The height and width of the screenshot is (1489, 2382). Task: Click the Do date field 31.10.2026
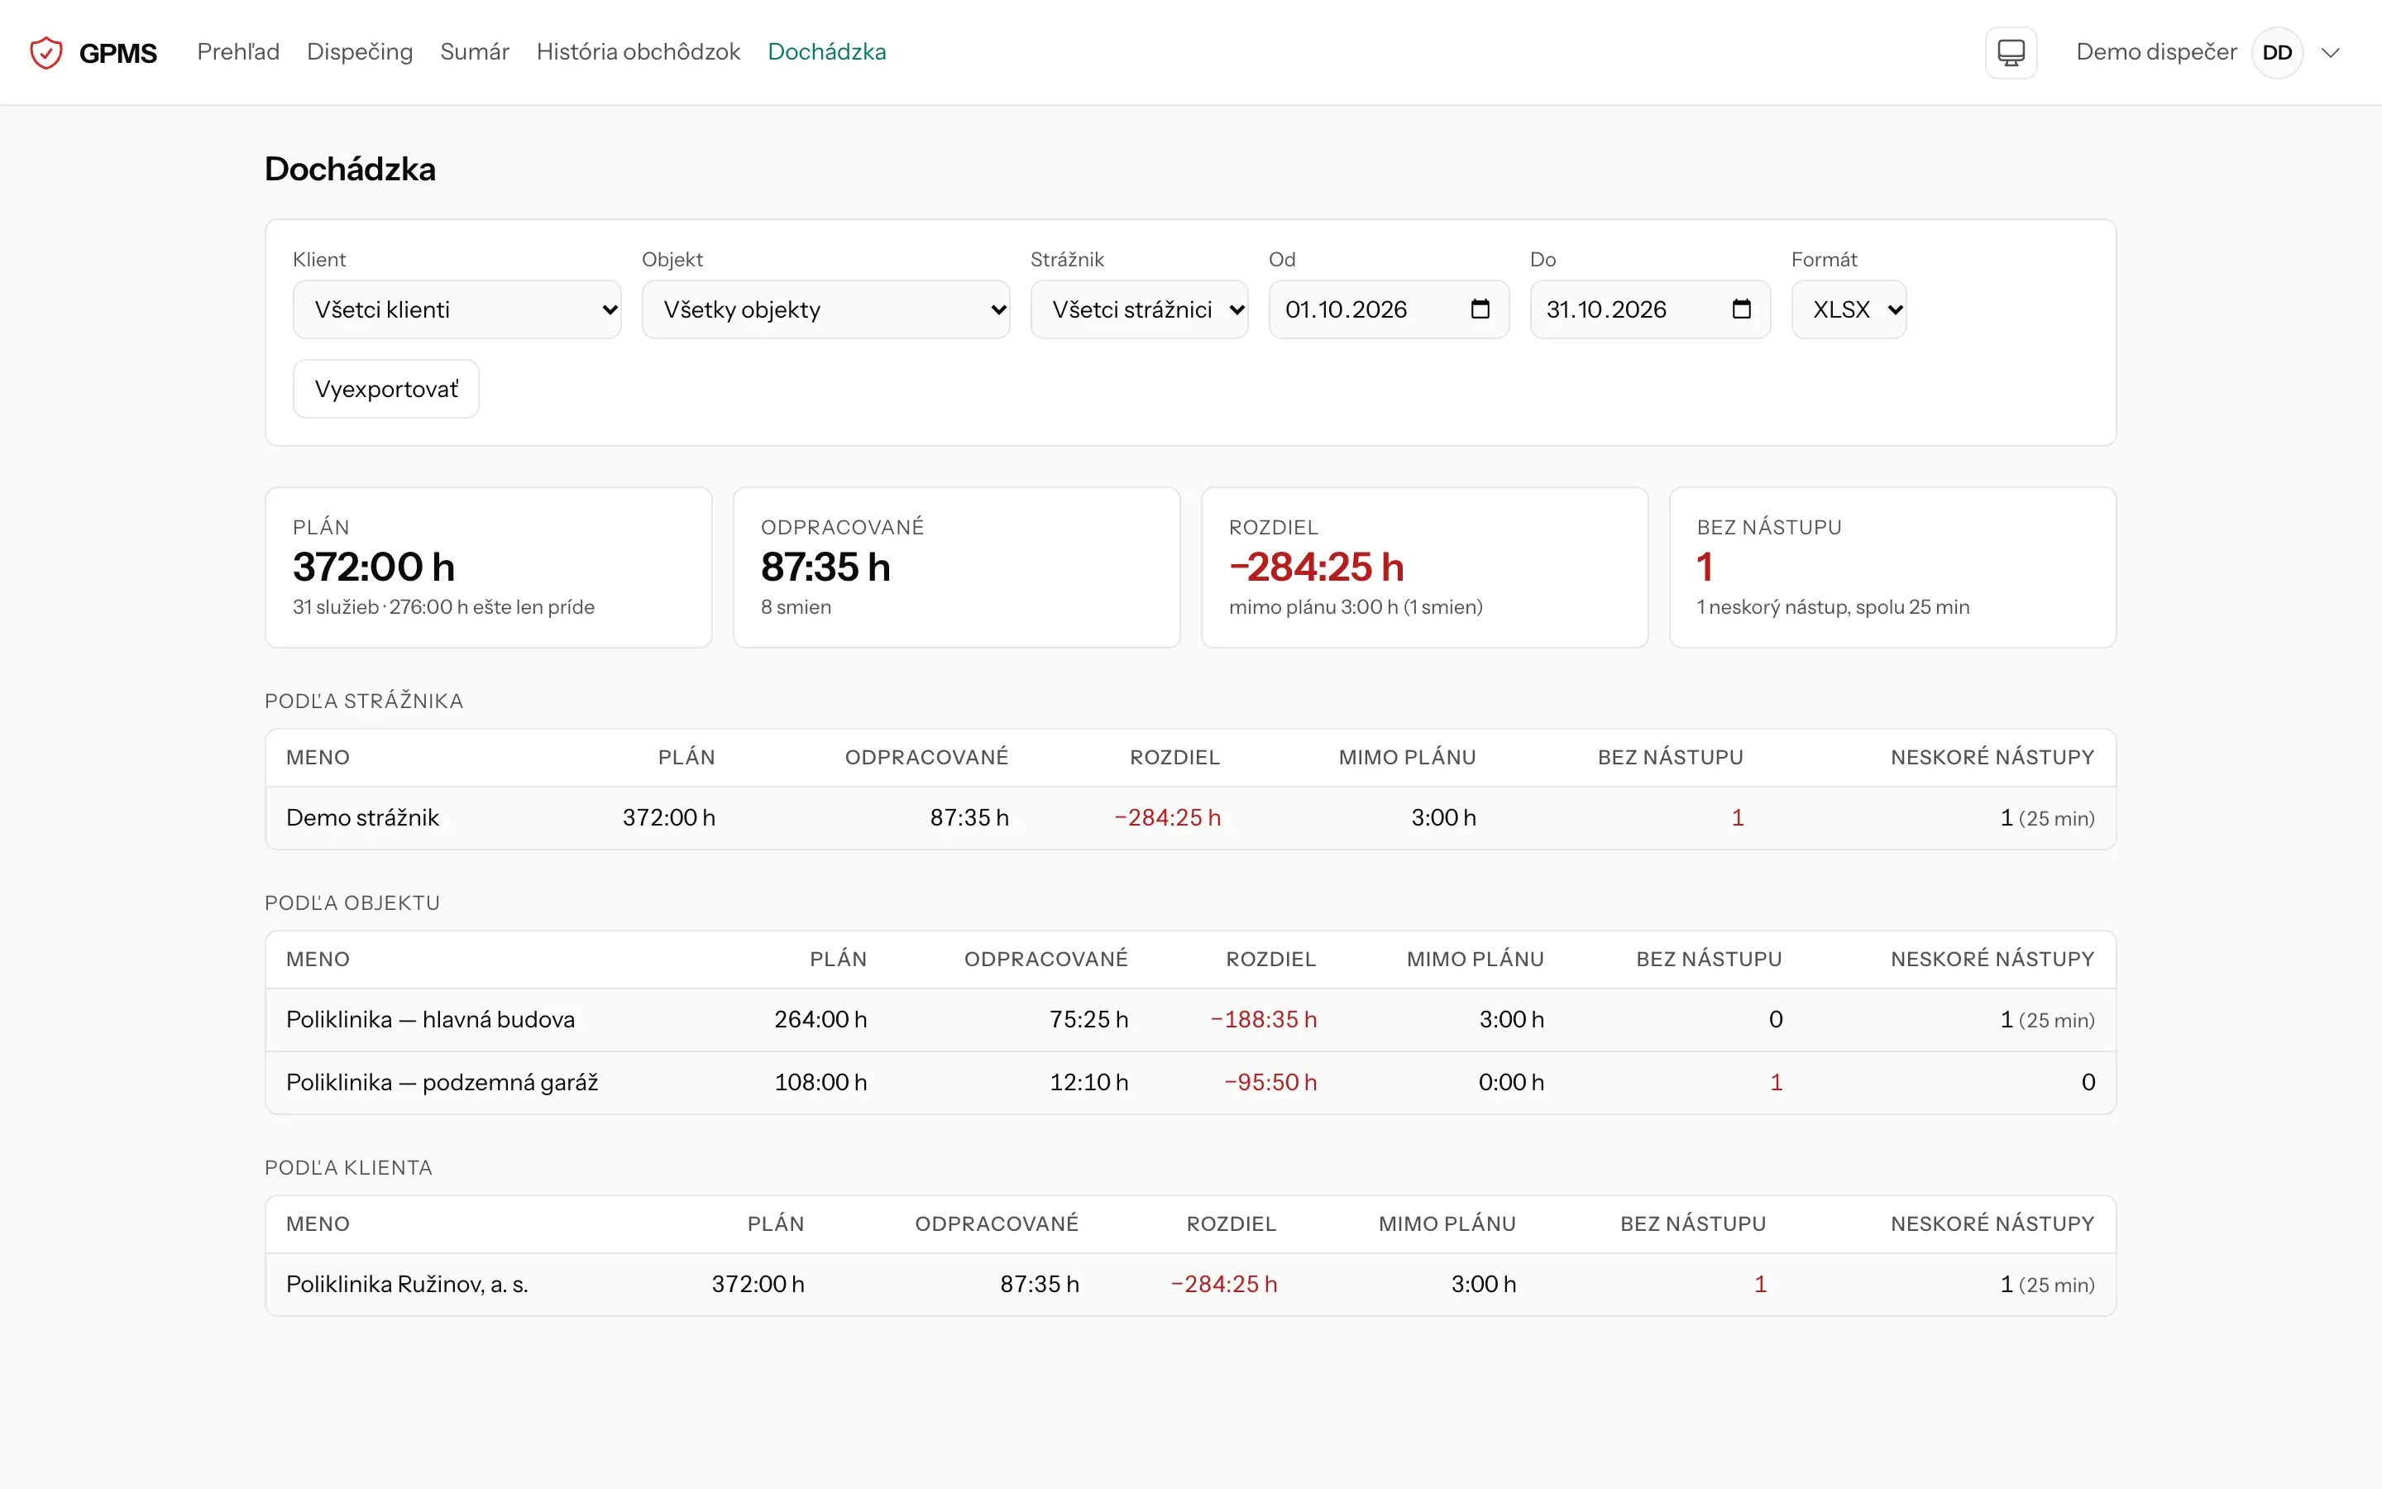(1650, 309)
